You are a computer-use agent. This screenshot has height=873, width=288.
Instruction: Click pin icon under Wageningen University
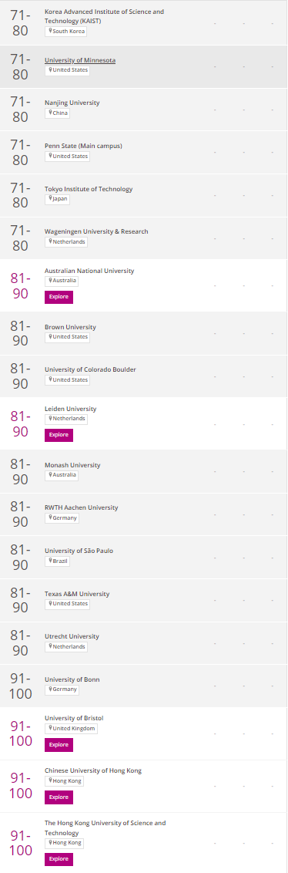click(x=50, y=241)
